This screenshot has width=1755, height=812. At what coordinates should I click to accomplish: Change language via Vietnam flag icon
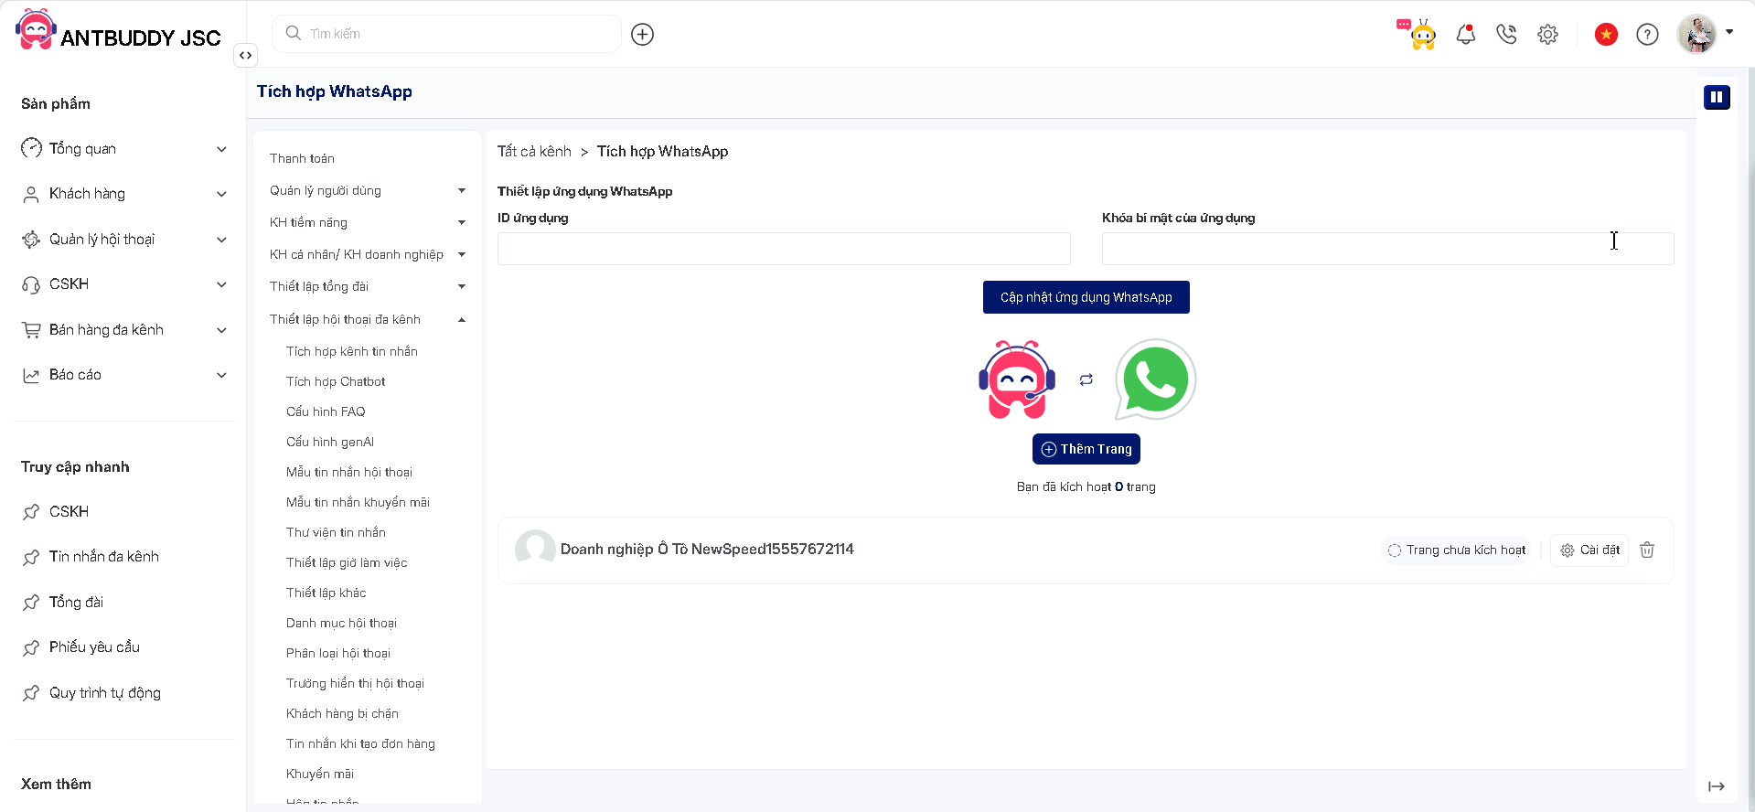point(1606,35)
